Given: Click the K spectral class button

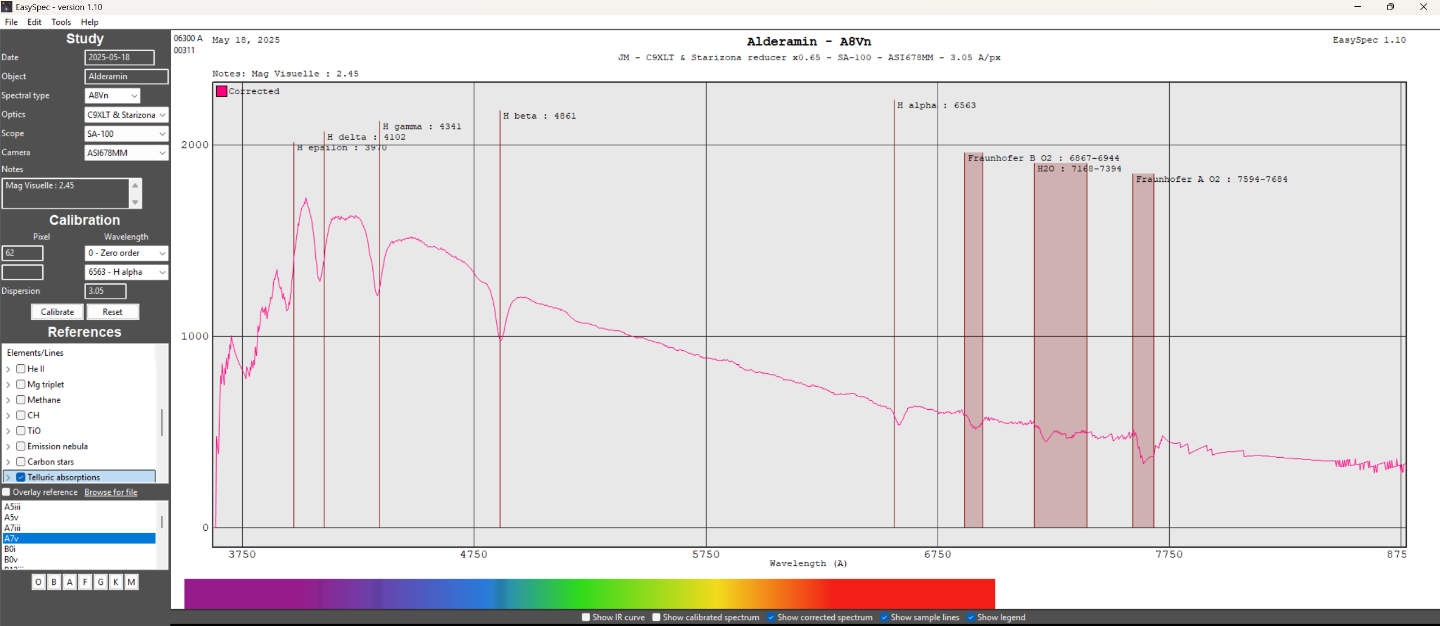Looking at the screenshot, I should (x=115, y=582).
